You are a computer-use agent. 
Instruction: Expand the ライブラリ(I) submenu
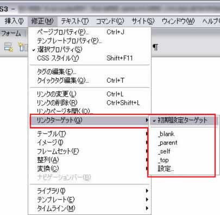(90, 191)
